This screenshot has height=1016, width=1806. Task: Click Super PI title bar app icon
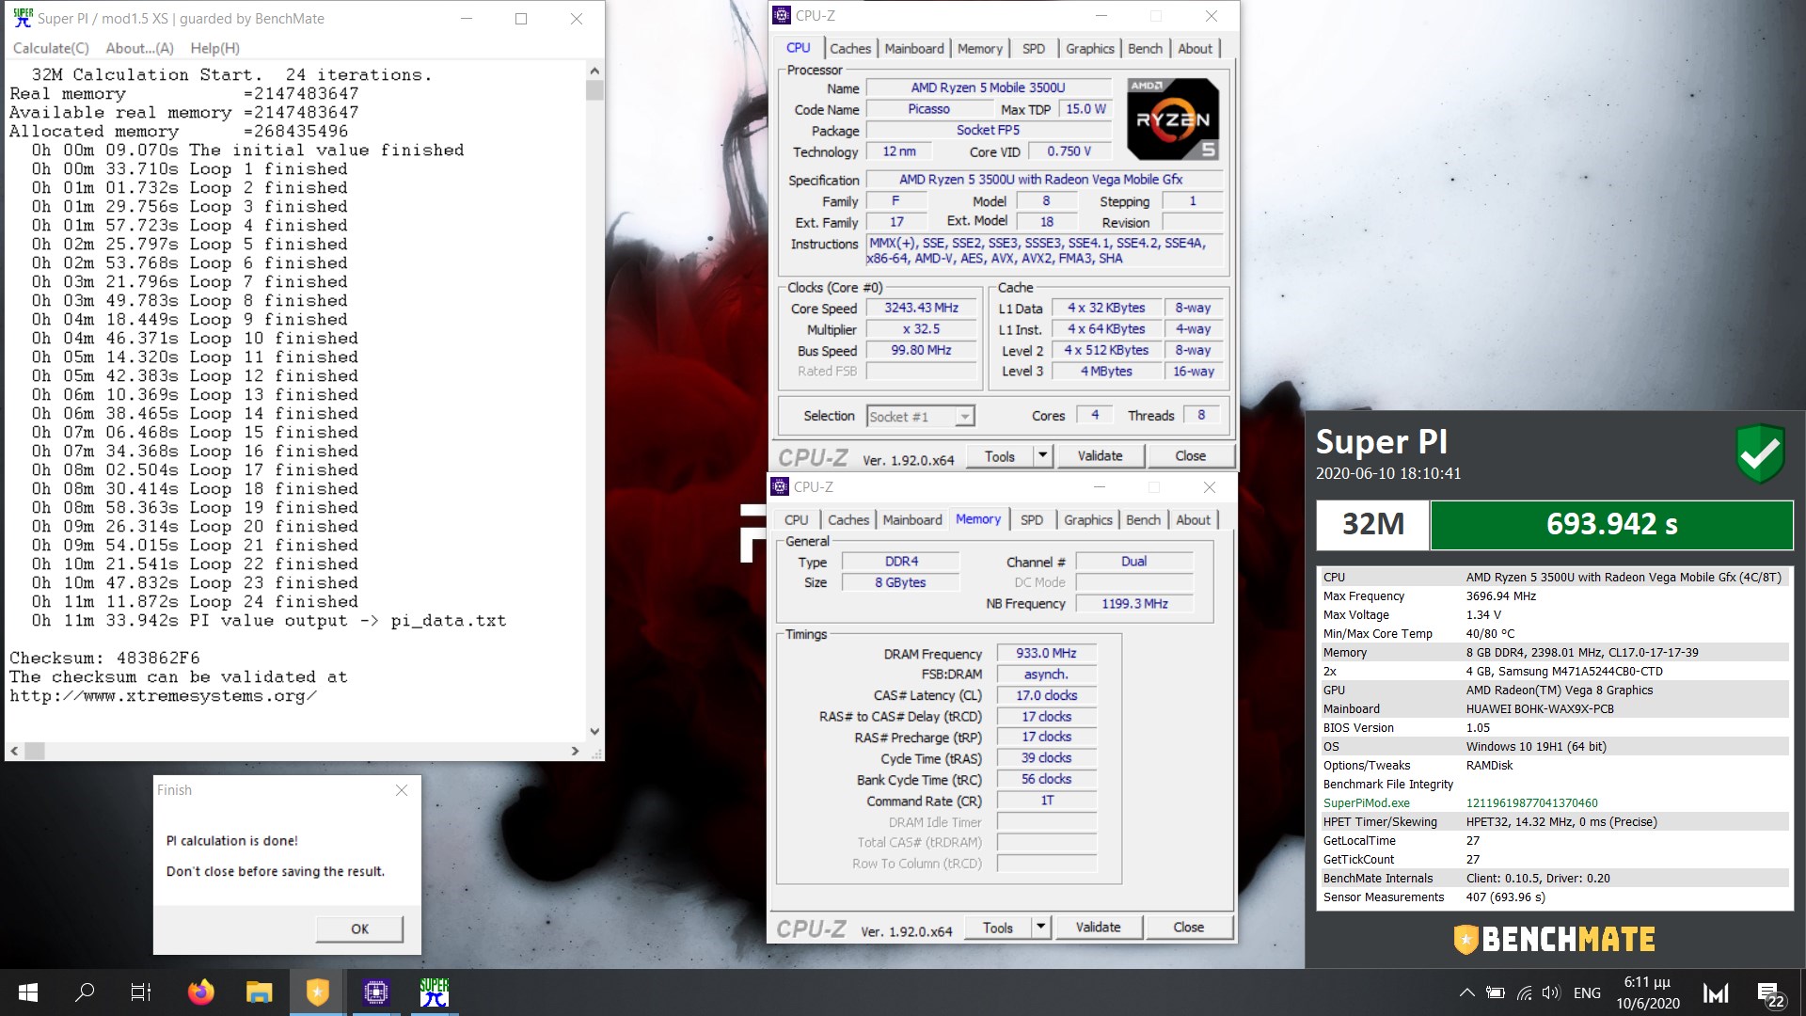coord(23,18)
